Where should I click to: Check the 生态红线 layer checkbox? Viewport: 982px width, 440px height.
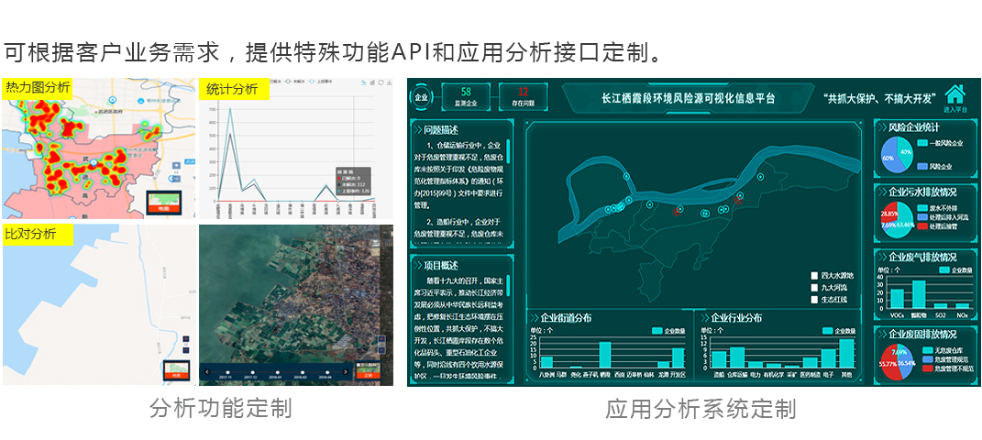(813, 299)
